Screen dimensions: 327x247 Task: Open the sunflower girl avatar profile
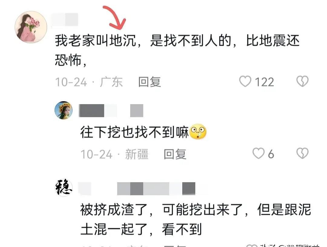pos(64,110)
